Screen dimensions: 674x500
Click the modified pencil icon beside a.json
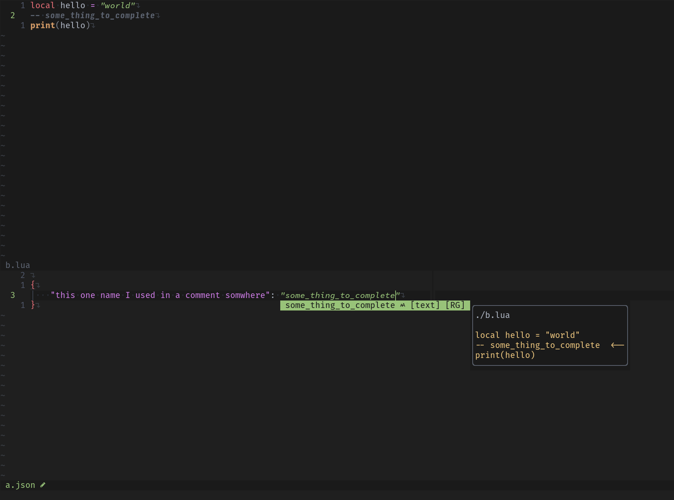43,485
